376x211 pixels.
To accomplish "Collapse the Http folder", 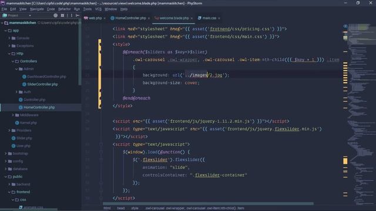I will pos(9,53).
